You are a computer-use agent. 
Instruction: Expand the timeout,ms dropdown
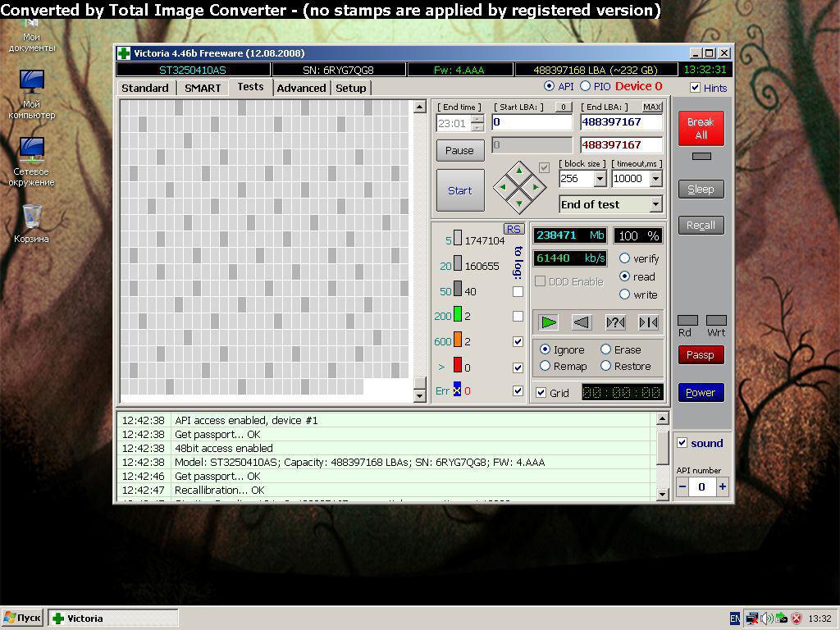(655, 179)
